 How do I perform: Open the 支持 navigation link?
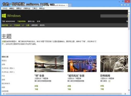[39, 21]
